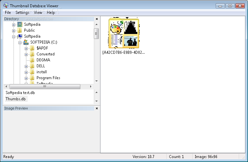Open the Help menu
Viewport: 248px width, 162px height.
51,12
